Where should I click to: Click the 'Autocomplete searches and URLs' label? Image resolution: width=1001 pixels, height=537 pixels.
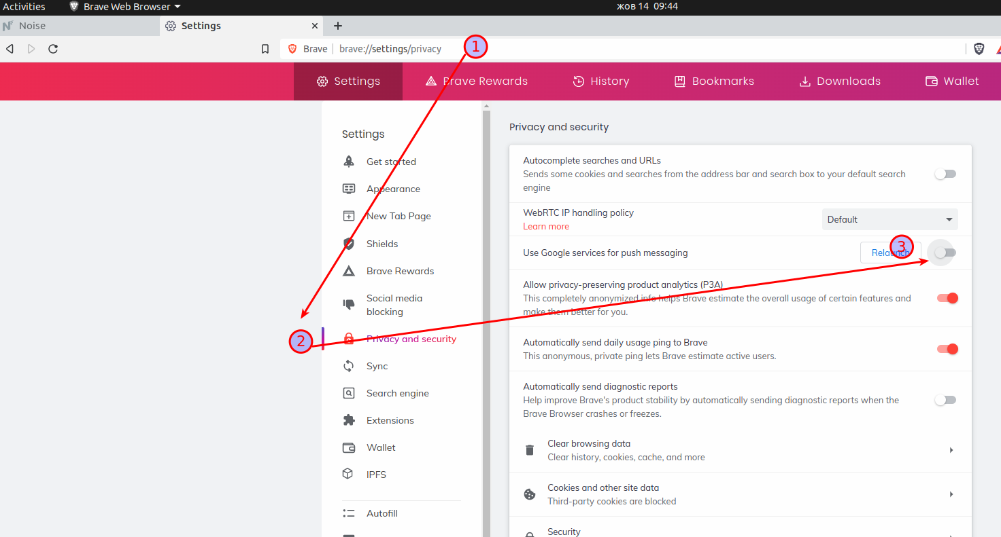click(x=592, y=160)
